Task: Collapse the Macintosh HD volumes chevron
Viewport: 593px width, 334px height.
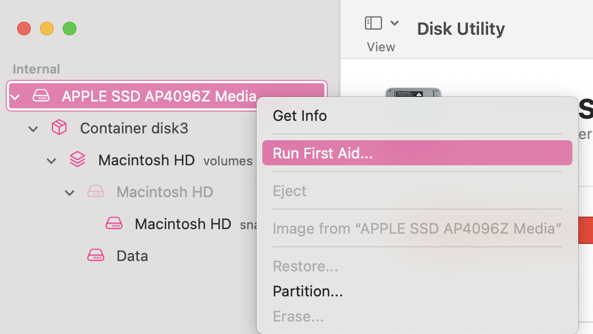Action: coord(52,161)
